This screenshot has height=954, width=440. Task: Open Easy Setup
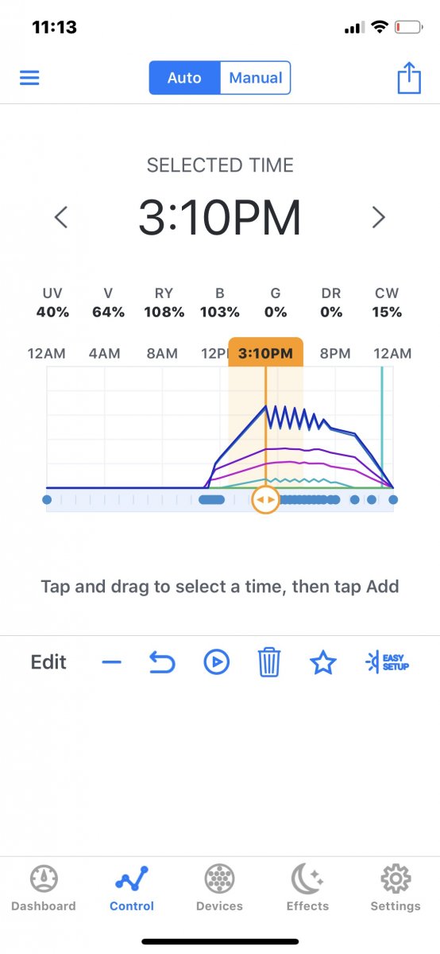387,661
